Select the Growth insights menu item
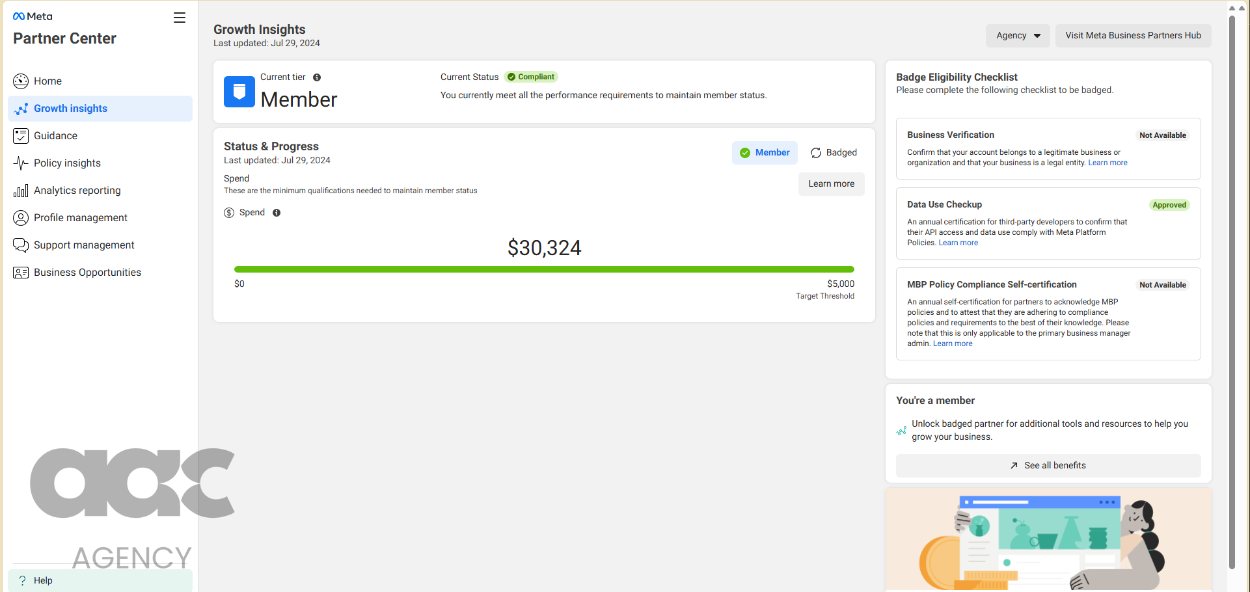This screenshot has width=1250, height=592. click(100, 109)
